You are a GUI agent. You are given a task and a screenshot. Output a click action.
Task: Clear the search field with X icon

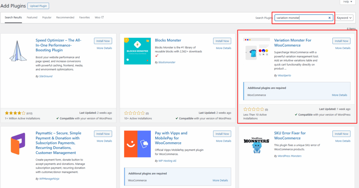(x=330, y=18)
